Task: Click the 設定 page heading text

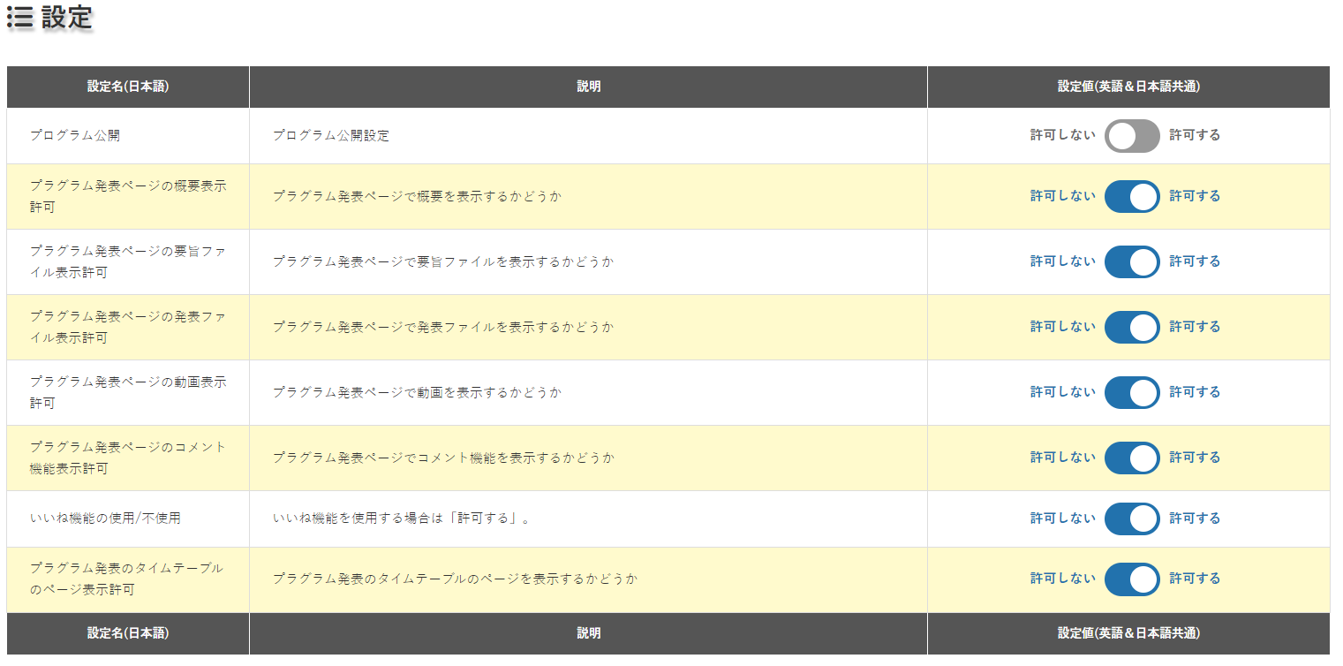Action: (x=67, y=18)
